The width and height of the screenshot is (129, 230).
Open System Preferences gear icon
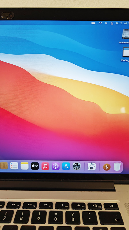point(77,166)
